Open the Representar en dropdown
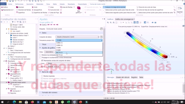The image size is (185, 104). pyautogui.click(x=8, y=10)
